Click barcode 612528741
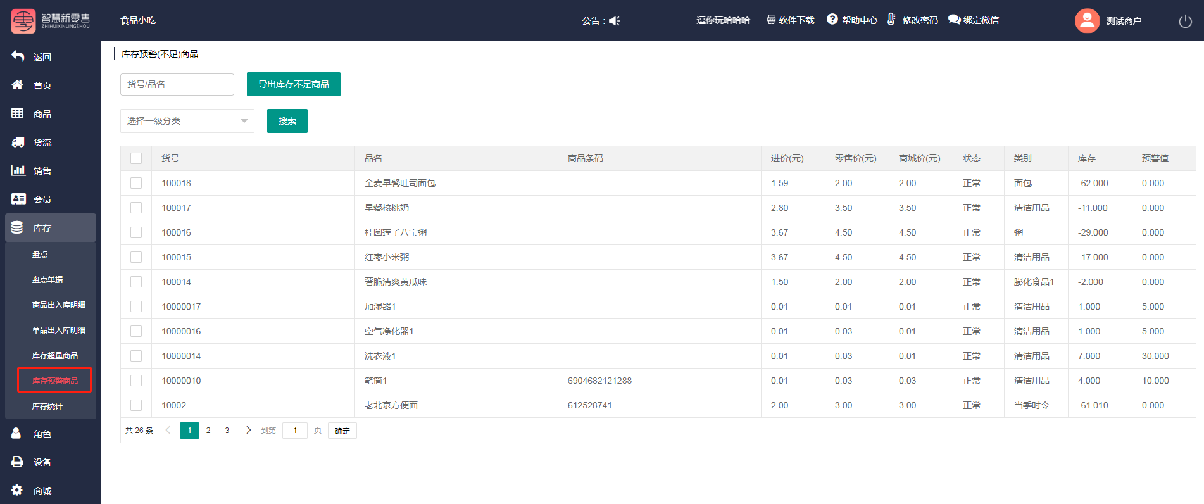Viewport: 1204px width, 504px height. pyautogui.click(x=590, y=405)
